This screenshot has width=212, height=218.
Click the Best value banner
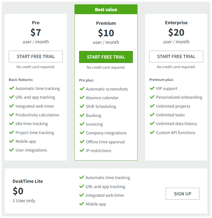click(106, 9)
